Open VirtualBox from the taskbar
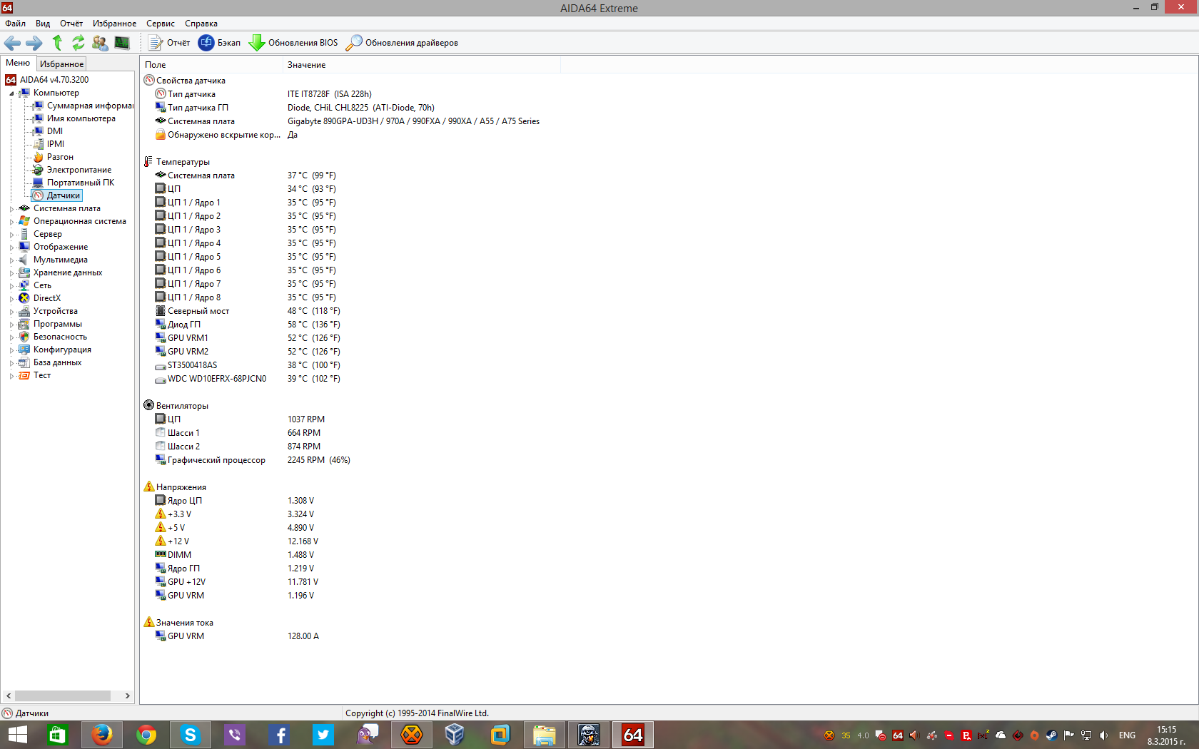Viewport: 1199px width, 749px height. pos(455,735)
